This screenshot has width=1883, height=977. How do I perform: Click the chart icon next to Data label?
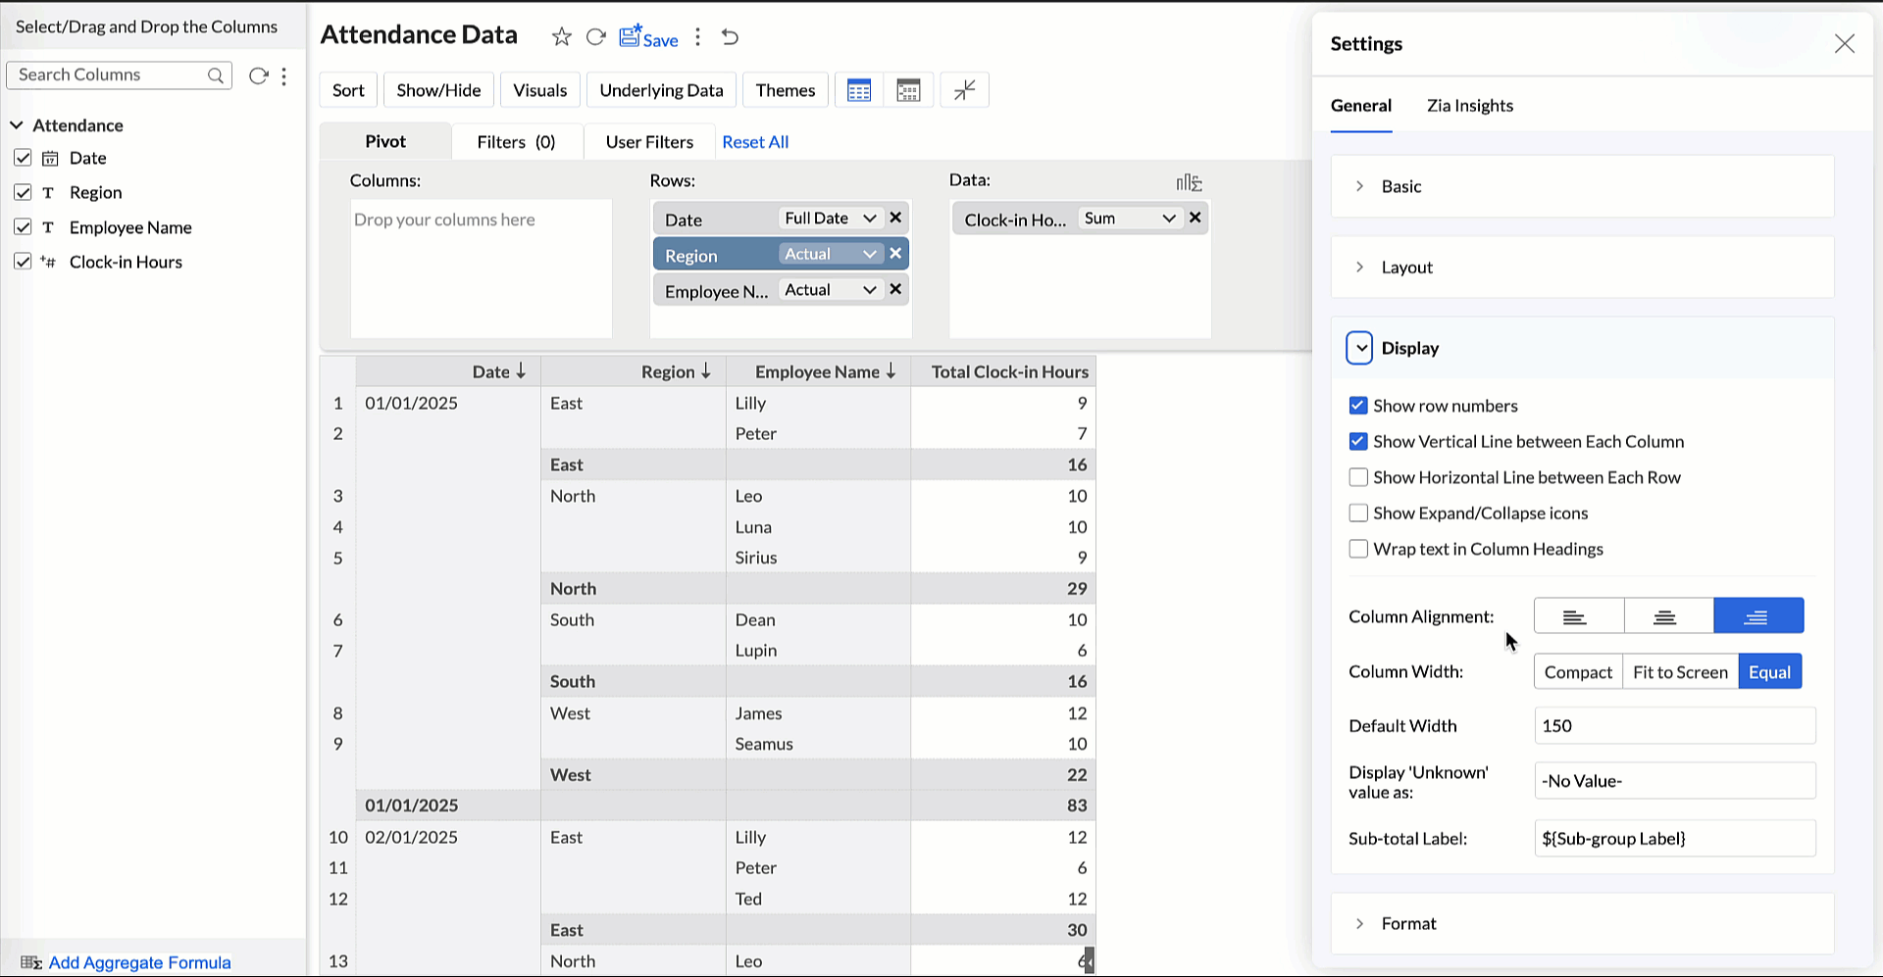point(1189,182)
